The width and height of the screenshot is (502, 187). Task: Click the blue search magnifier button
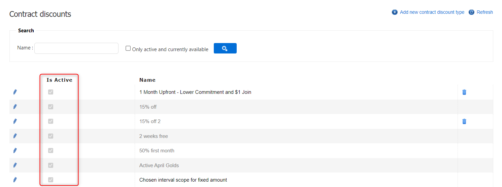pyautogui.click(x=225, y=48)
